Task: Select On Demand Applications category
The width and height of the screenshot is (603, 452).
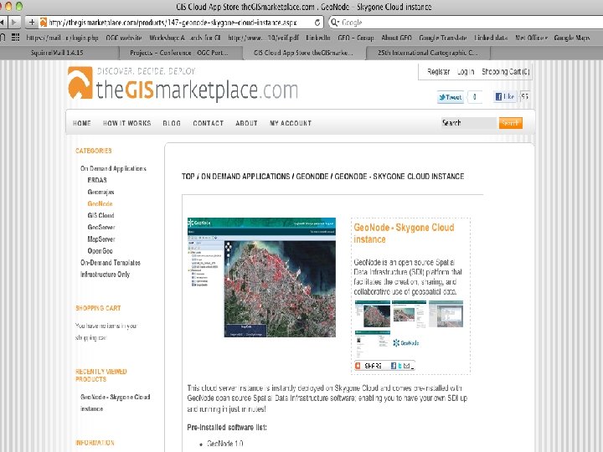Action: click(x=113, y=168)
